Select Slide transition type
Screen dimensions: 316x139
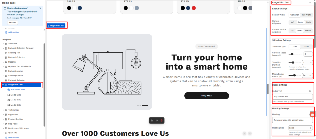click(306, 47)
